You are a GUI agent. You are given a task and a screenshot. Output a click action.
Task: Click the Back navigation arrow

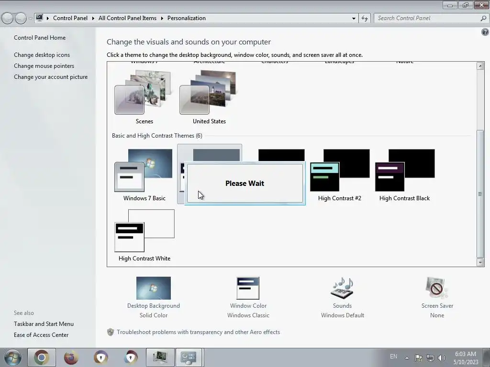[x=7, y=18]
